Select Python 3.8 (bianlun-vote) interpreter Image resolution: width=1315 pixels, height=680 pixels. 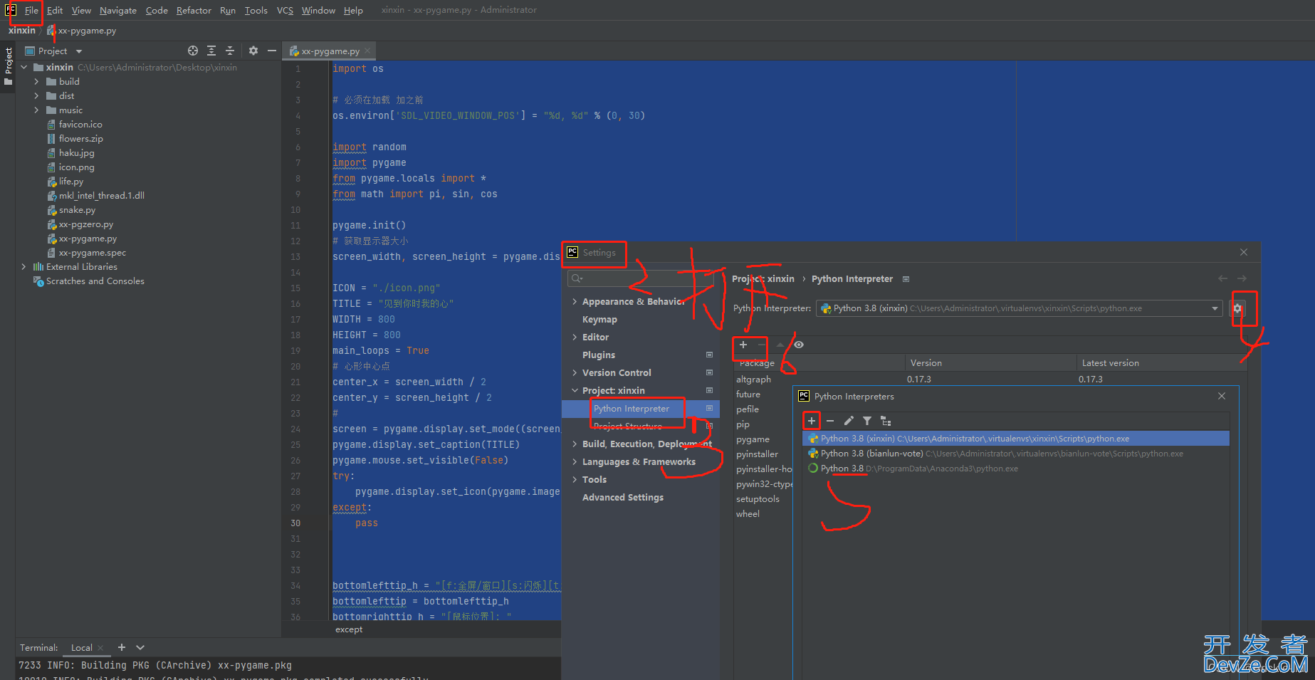(1016, 454)
